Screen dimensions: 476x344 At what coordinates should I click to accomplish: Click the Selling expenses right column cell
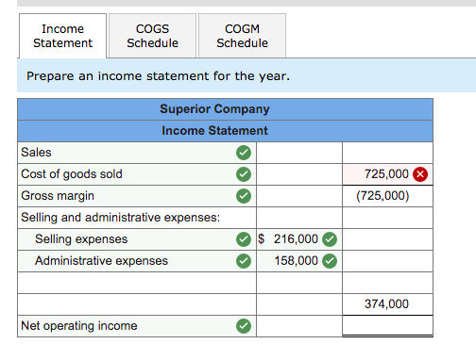coord(387,239)
